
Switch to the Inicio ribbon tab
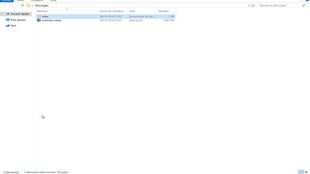point(20,0)
